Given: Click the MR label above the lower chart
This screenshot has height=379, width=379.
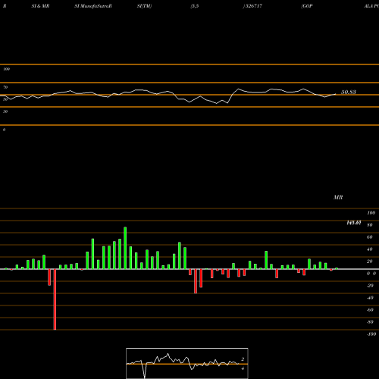Looking at the screenshot, I should [x=338, y=197].
